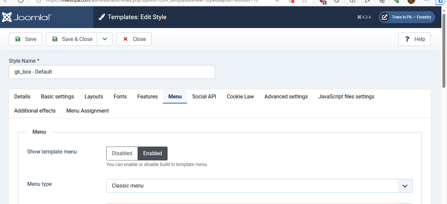Set Show template menu to Enabled

pos(152,153)
